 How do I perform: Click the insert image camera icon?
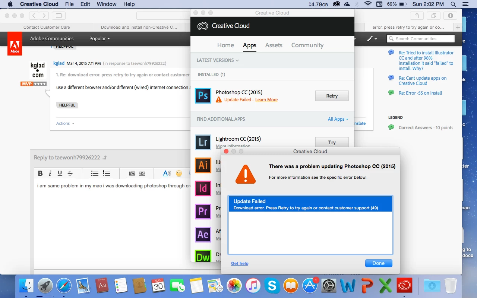pyautogui.click(x=132, y=173)
